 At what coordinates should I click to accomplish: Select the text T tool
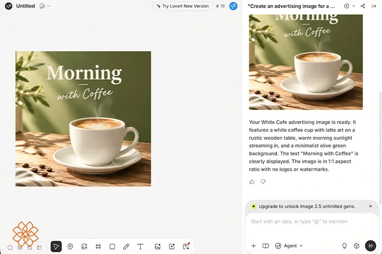click(x=140, y=246)
